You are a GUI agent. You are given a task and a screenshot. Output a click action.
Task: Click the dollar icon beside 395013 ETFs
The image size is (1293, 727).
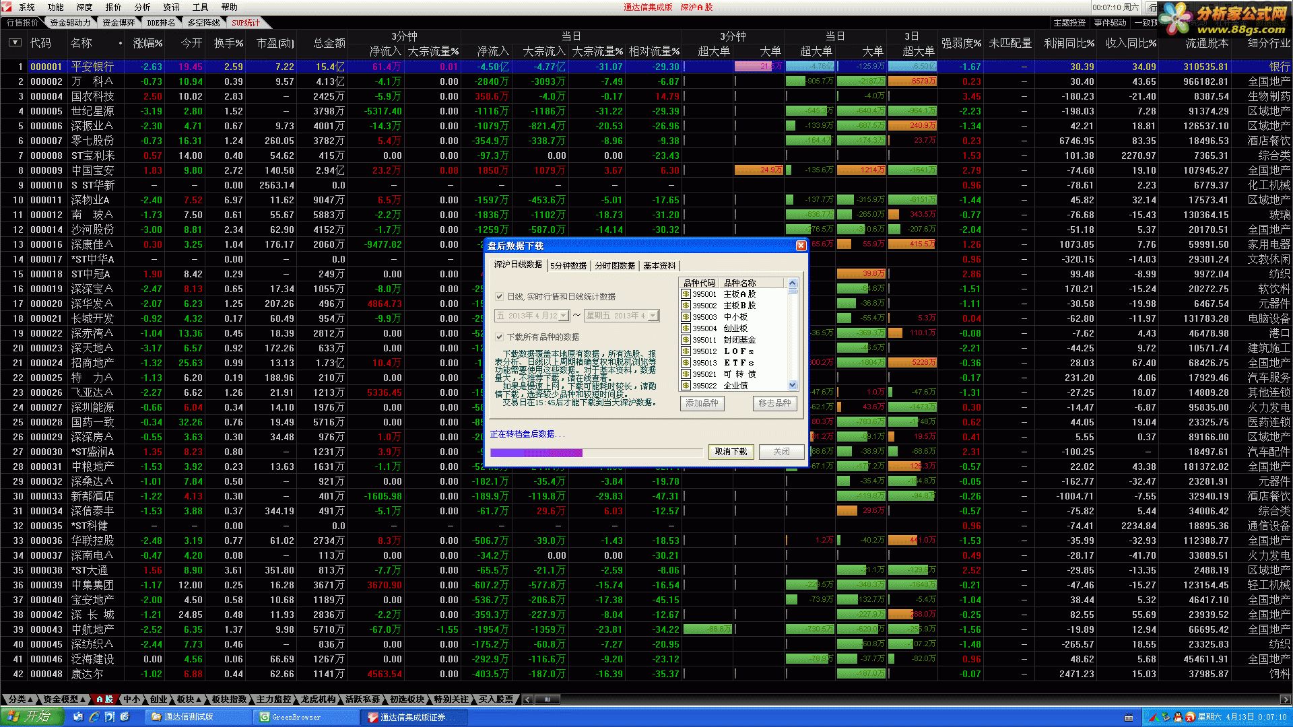[686, 363]
